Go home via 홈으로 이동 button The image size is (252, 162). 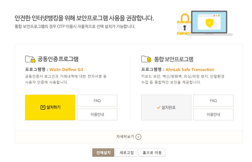(152, 153)
